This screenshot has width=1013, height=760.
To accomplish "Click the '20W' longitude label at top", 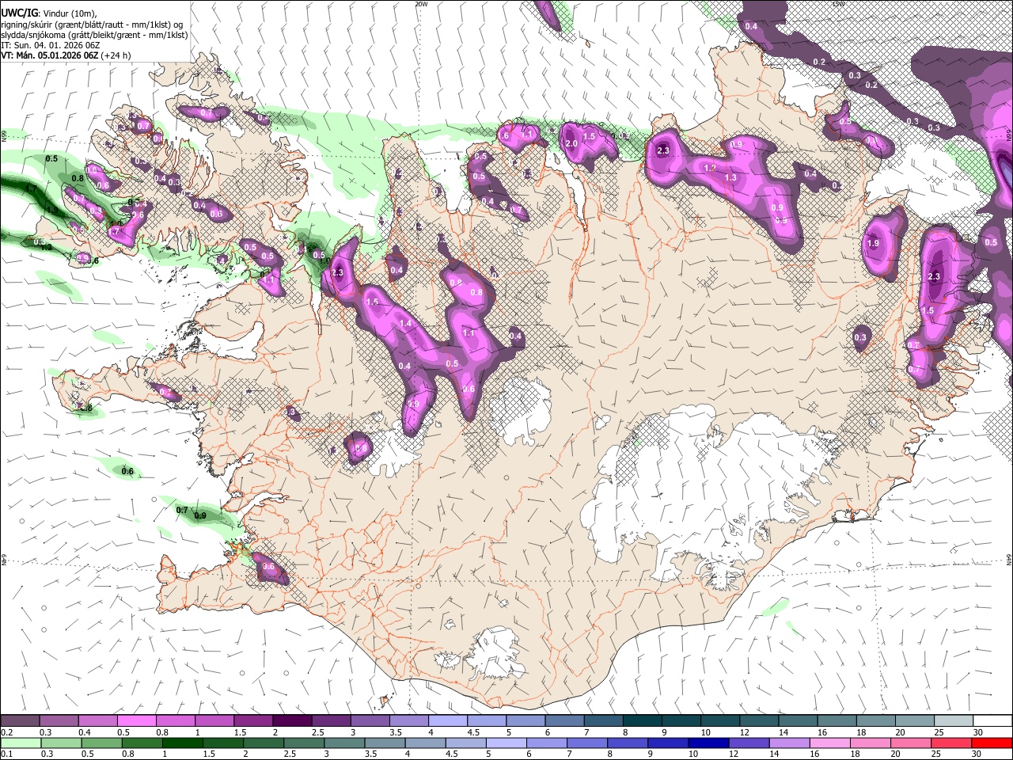I will coord(421,4).
